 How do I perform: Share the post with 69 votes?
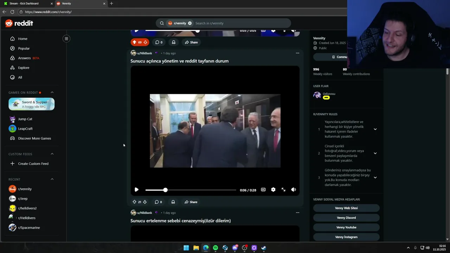191,42
